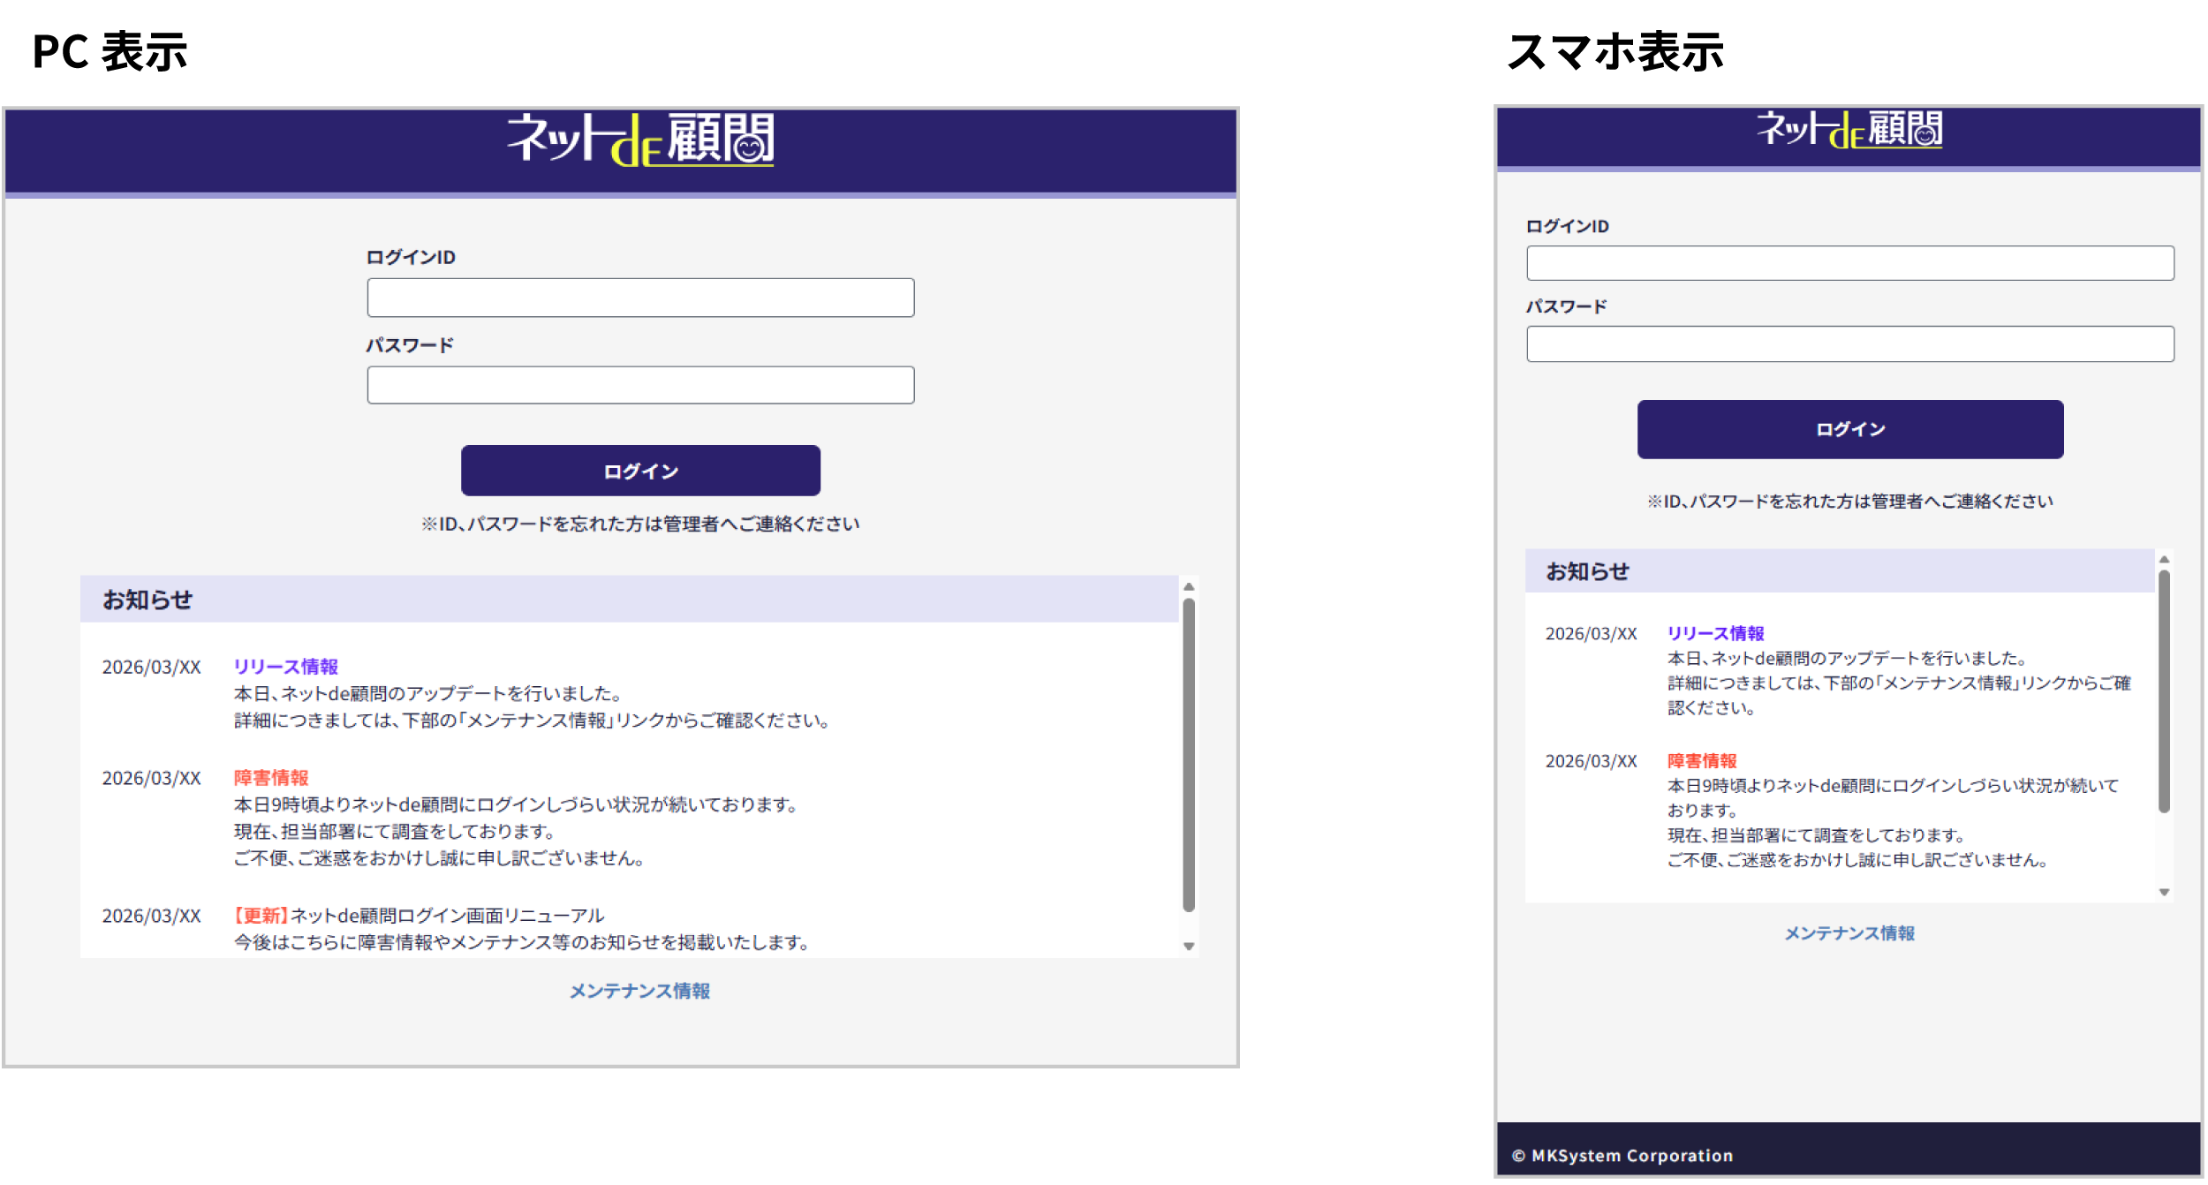Click 障害情報 heading in PC notice list

point(271,778)
